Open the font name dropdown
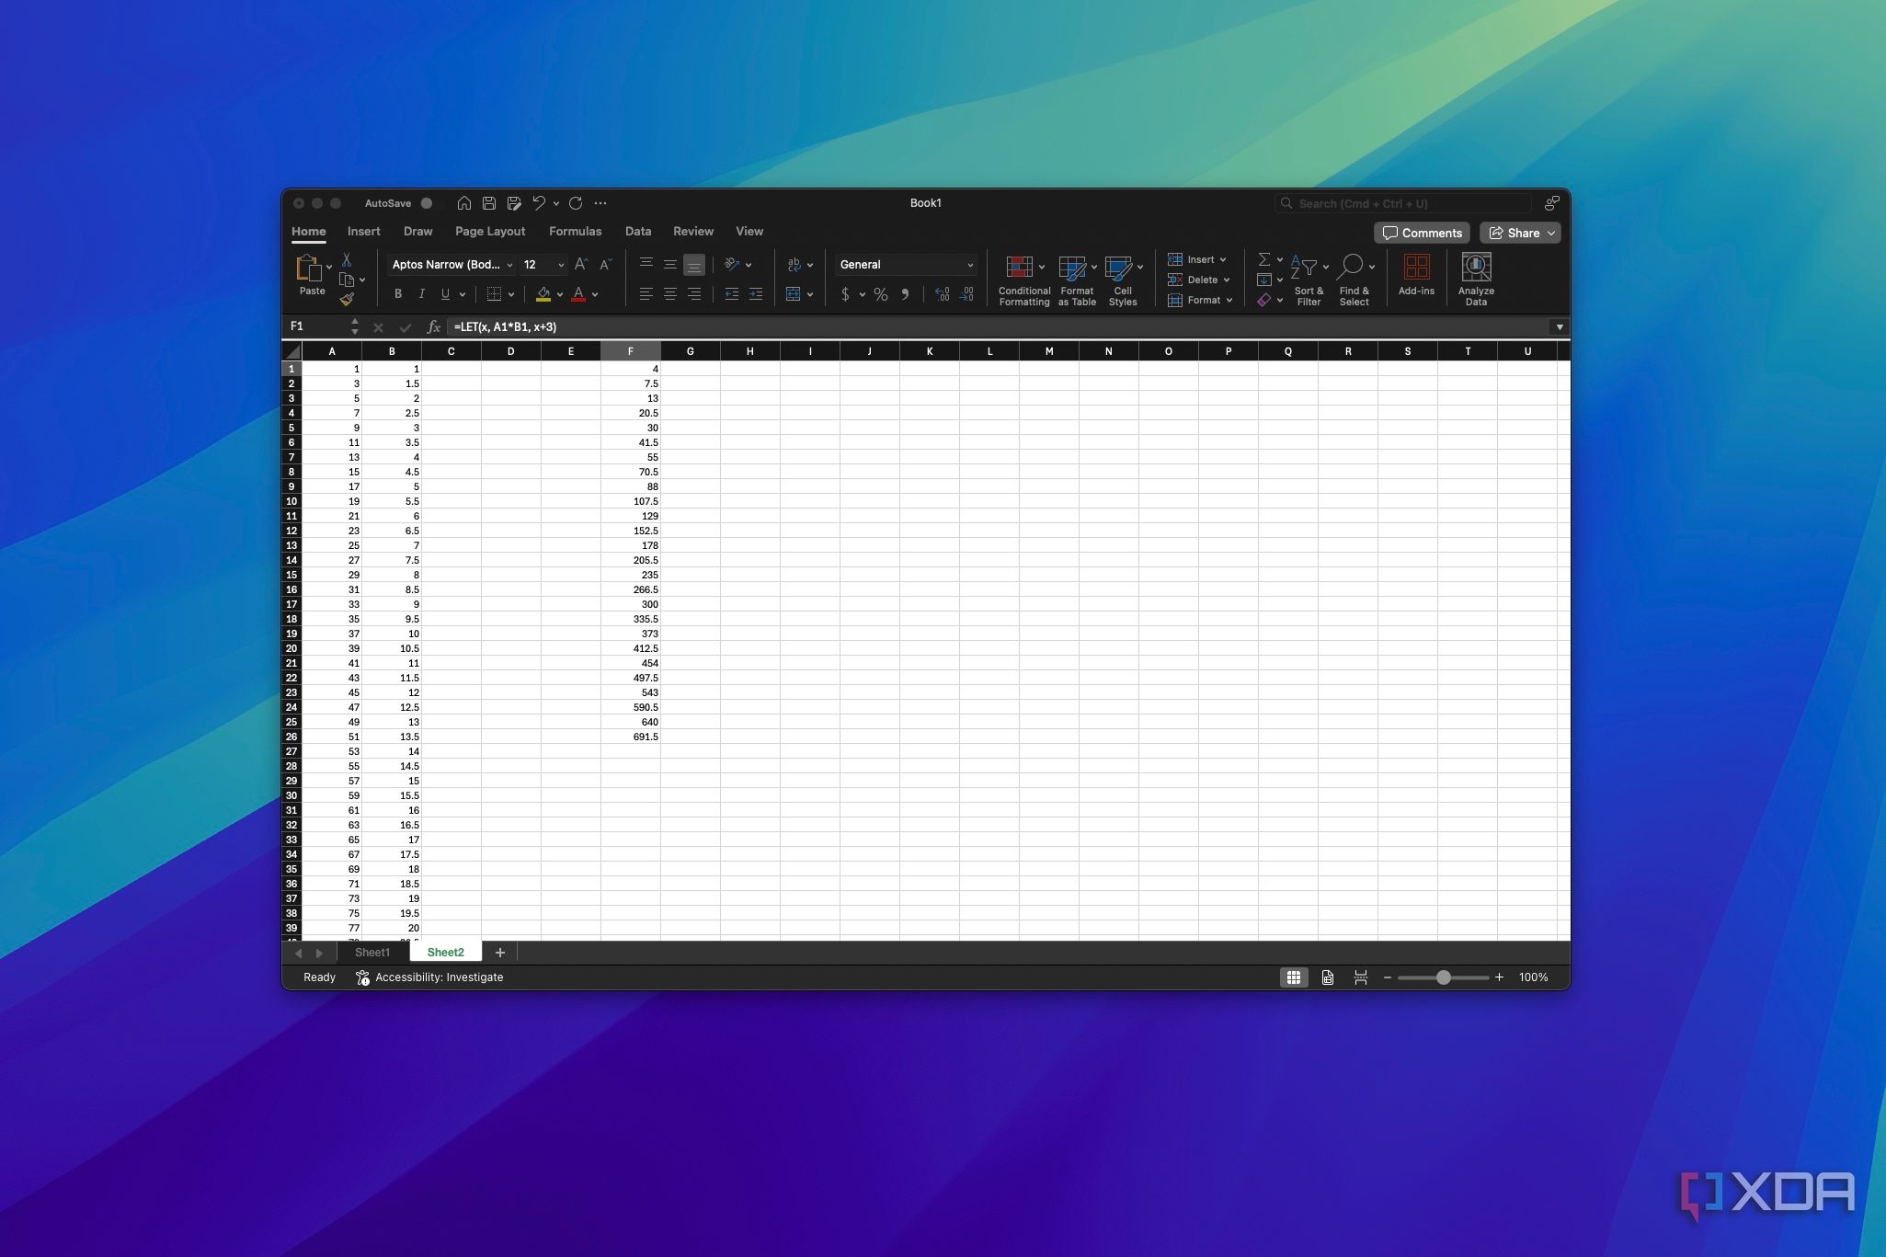Viewport: 1886px width, 1257px height. [509, 265]
